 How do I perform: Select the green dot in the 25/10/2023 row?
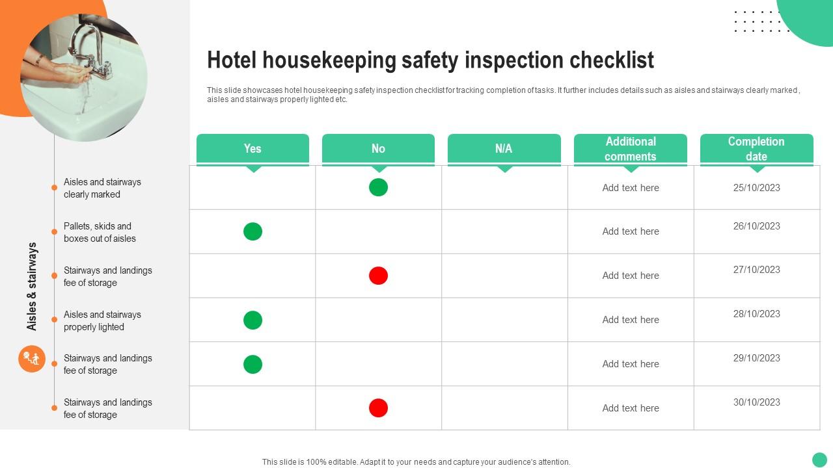tap(378, 187)
